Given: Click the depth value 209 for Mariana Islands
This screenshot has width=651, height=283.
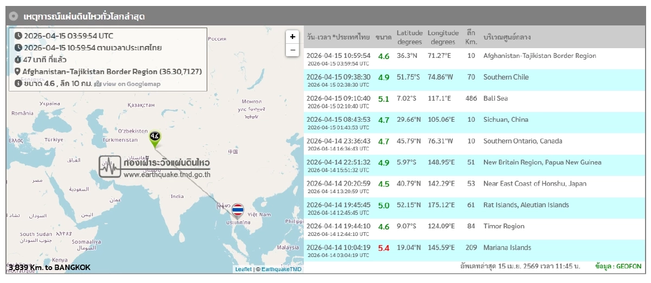Looking at the screenshot, I should (x=471, y=248).
